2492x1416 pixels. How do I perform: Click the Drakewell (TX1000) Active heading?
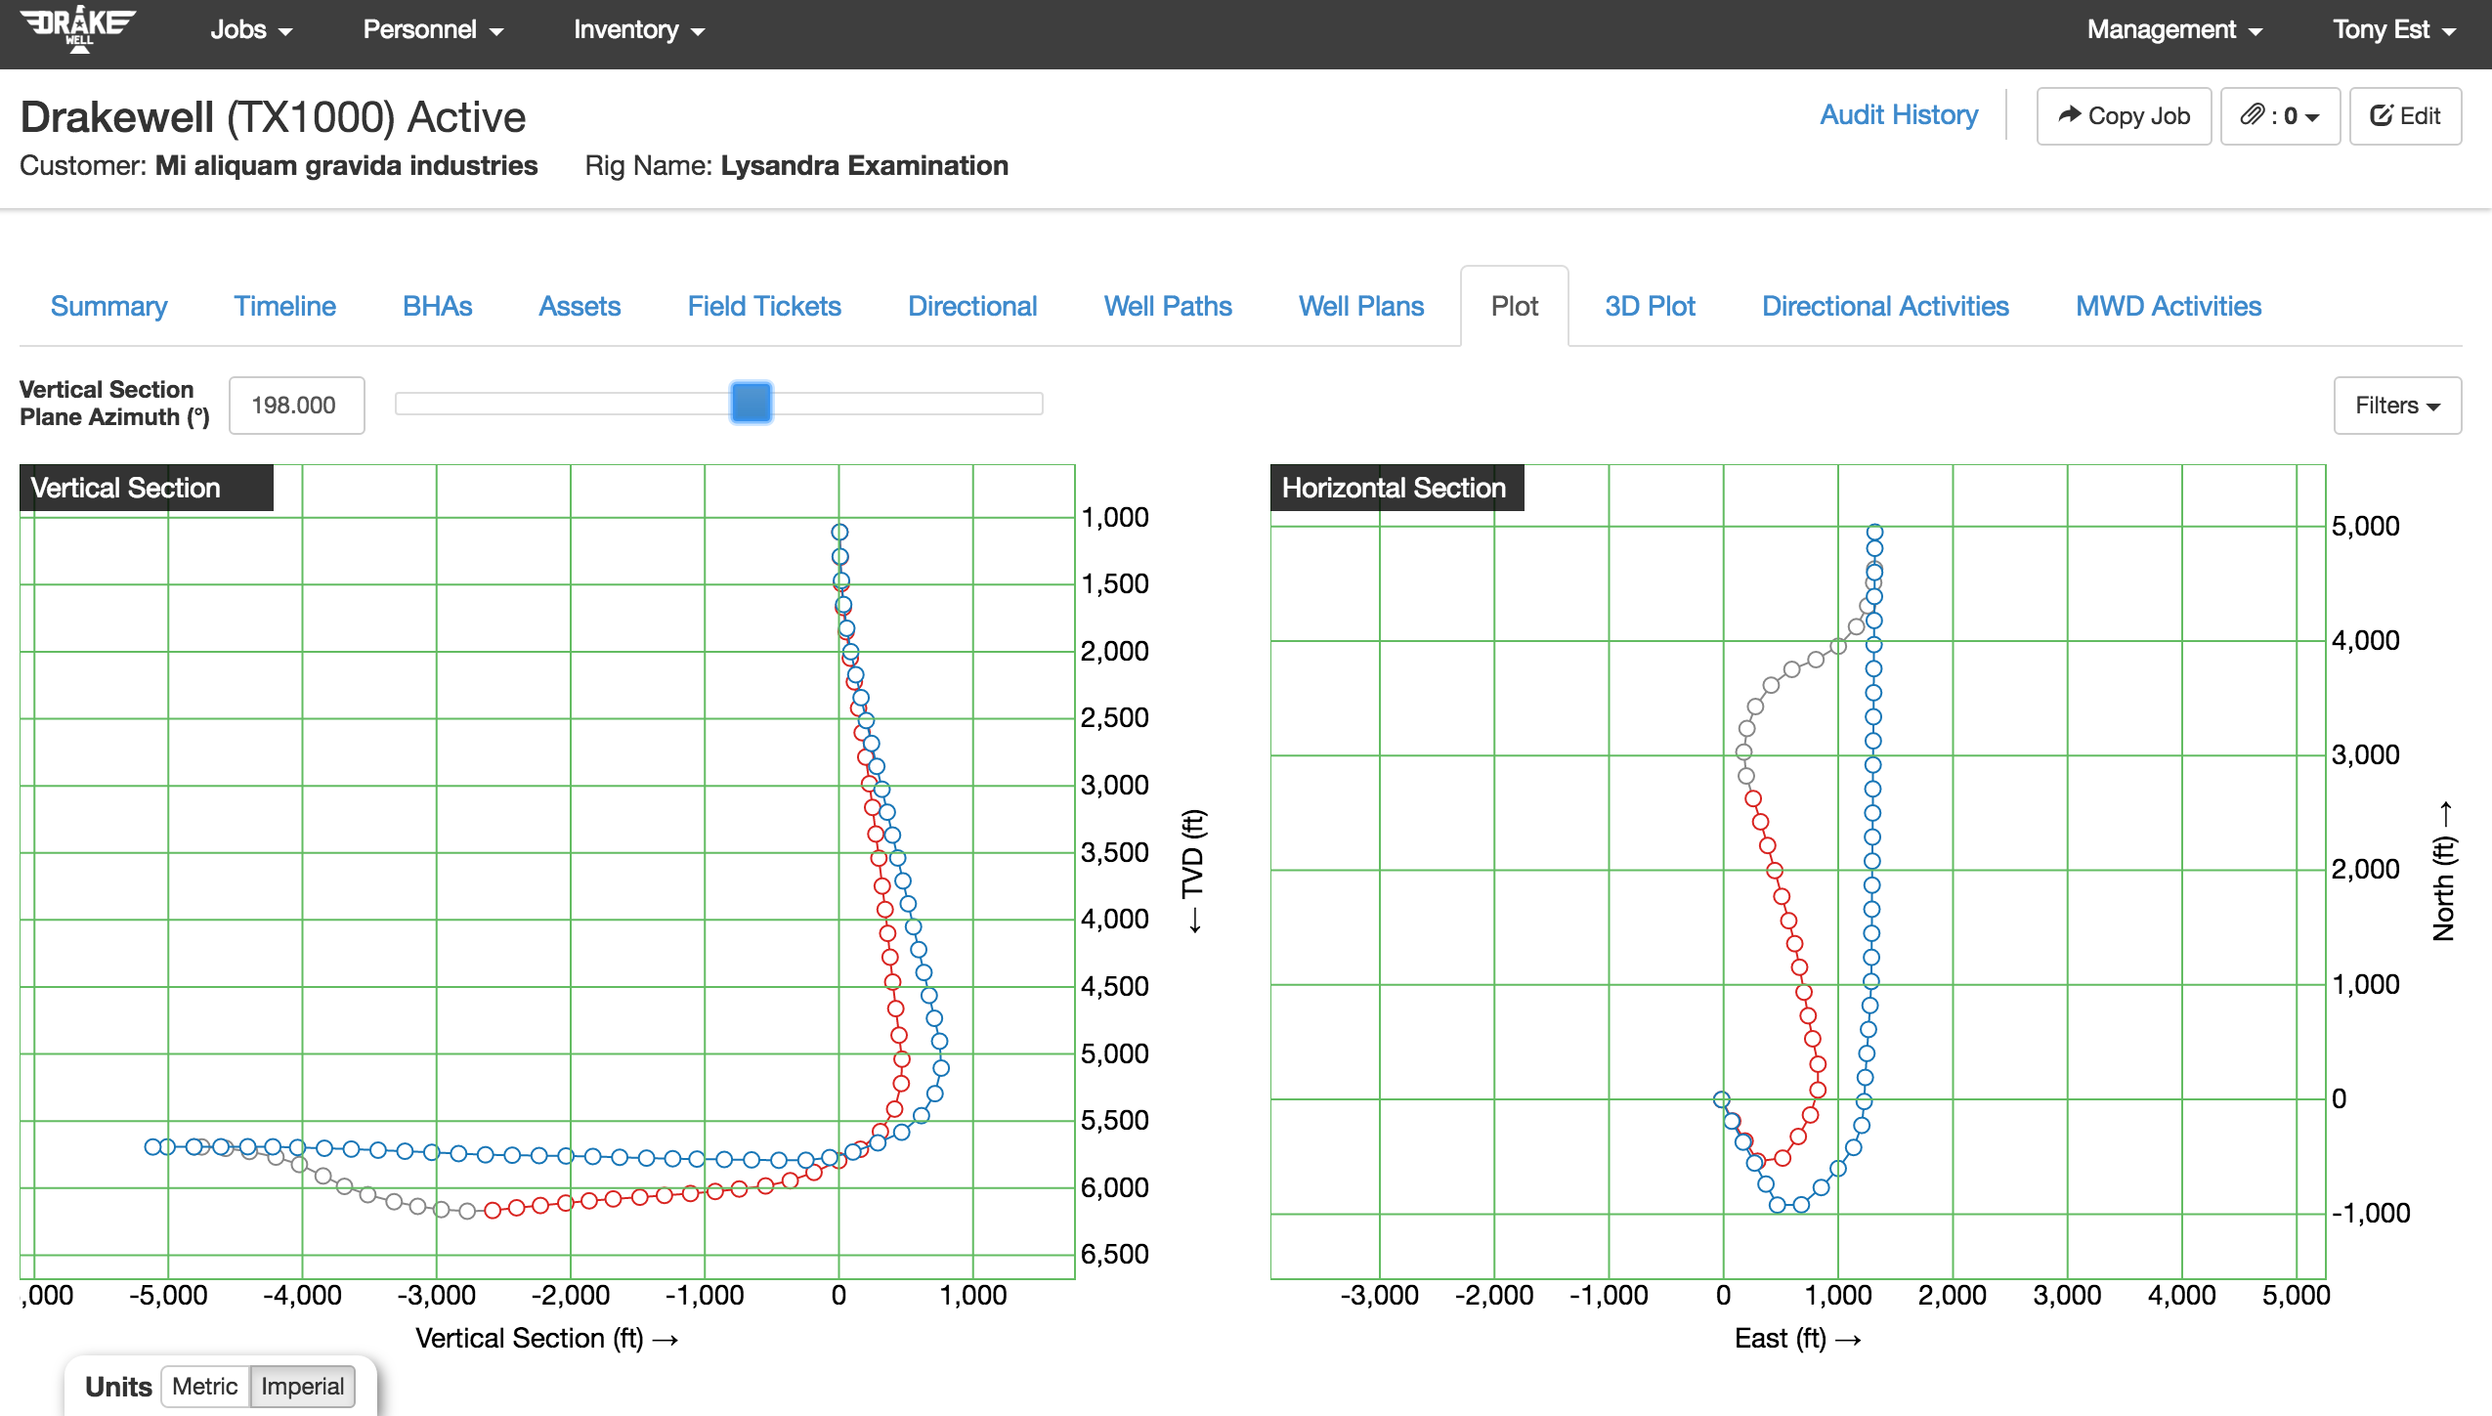click(x=273, y=117)
